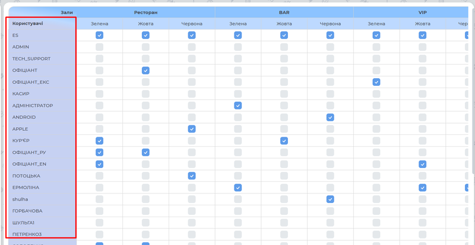Screen dimensions: 475x245
Task: Toggle BAR Зелена for ЕРМОЛІНА
Action: point(237,188)
